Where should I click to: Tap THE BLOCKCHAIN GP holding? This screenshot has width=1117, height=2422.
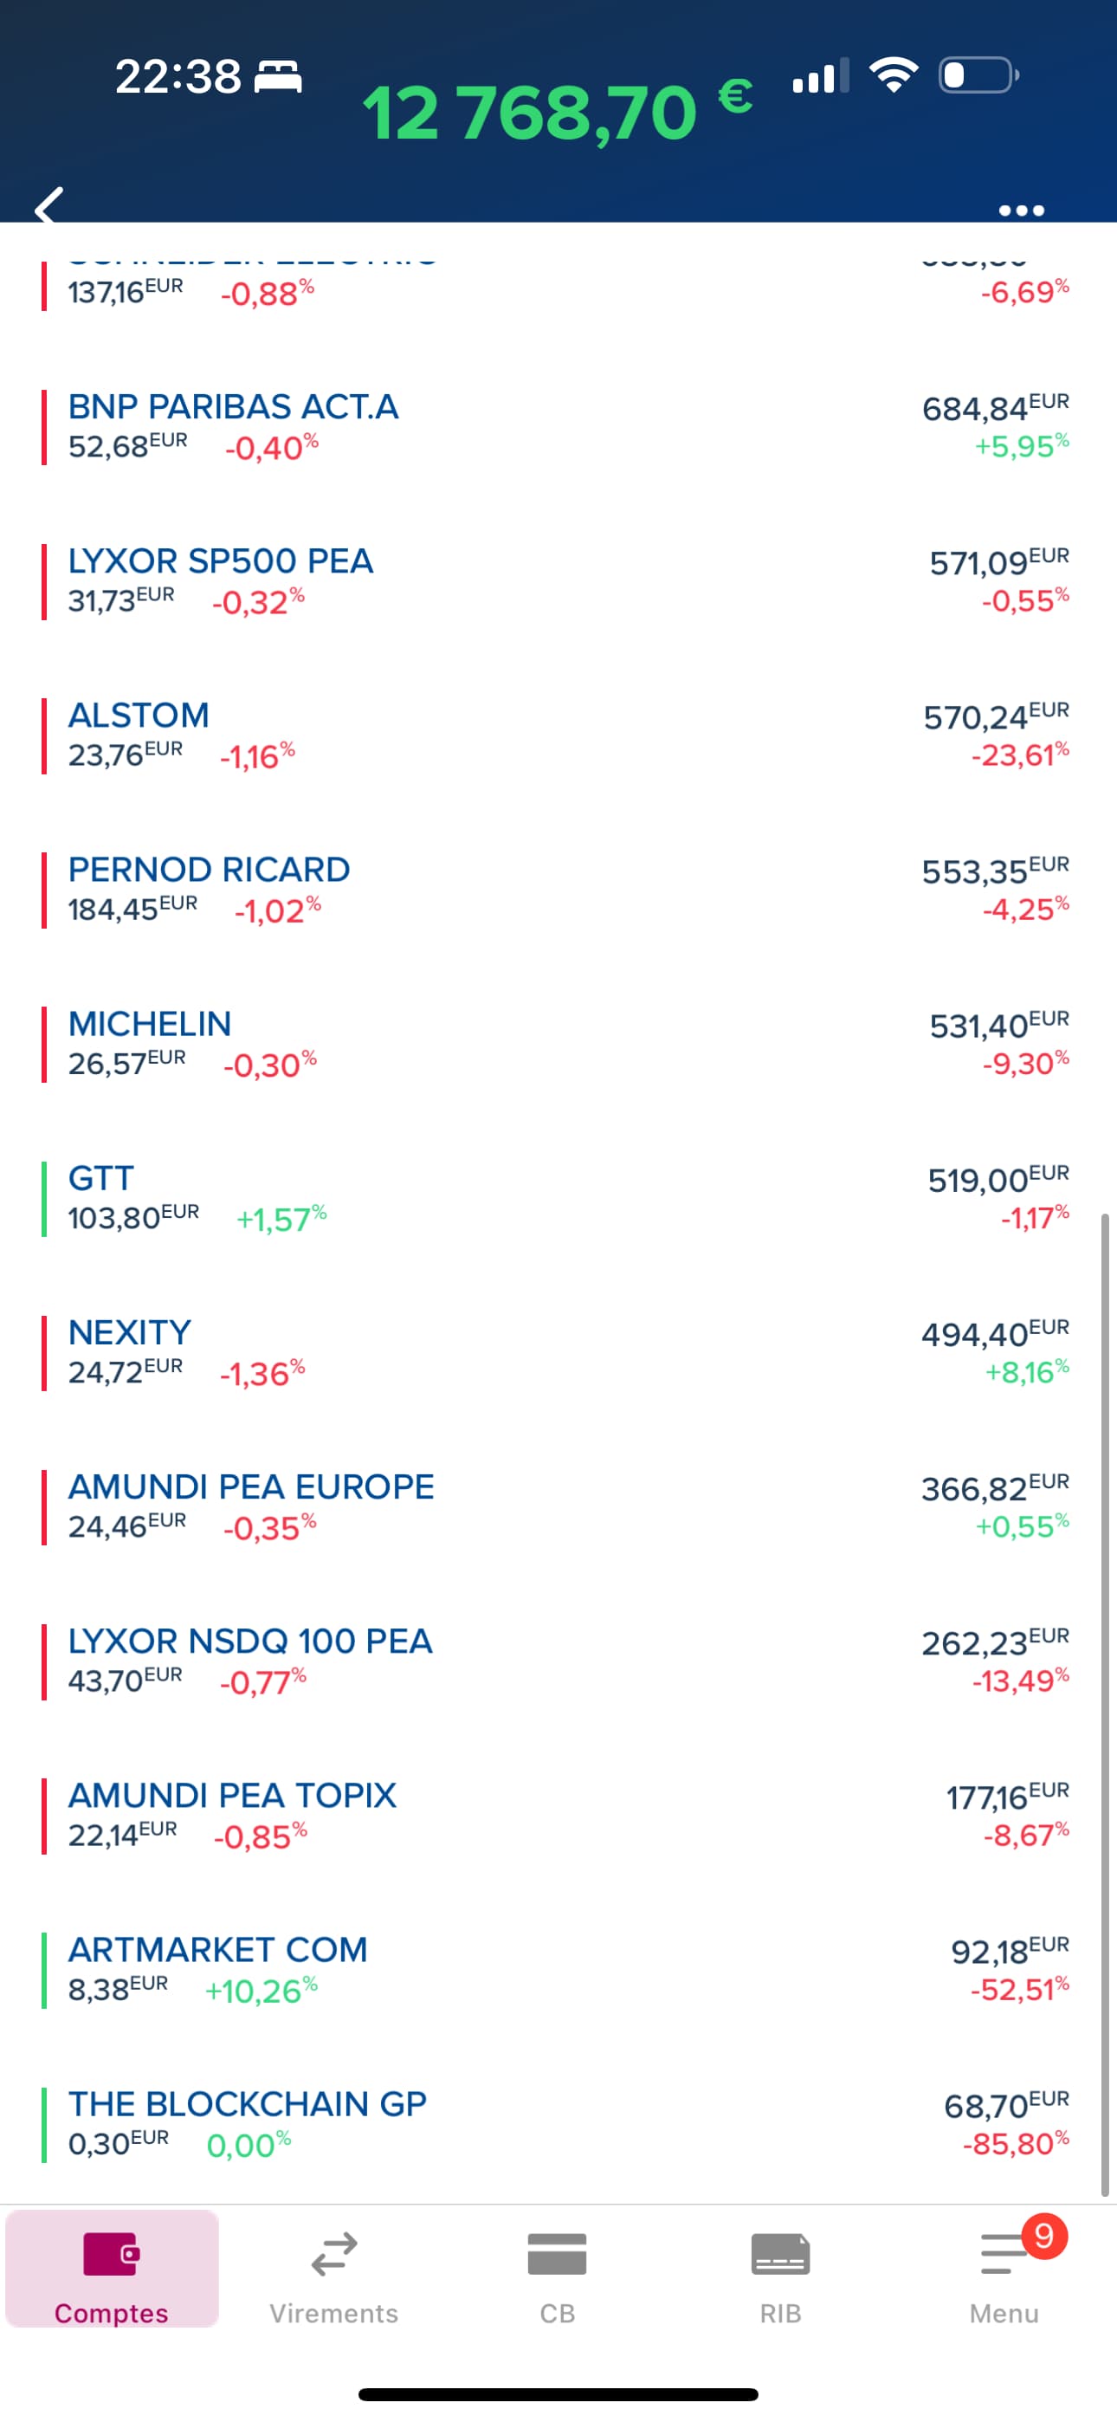(558, 2123)
